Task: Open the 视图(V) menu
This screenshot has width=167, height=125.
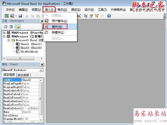Action: [x=36, y=10]
